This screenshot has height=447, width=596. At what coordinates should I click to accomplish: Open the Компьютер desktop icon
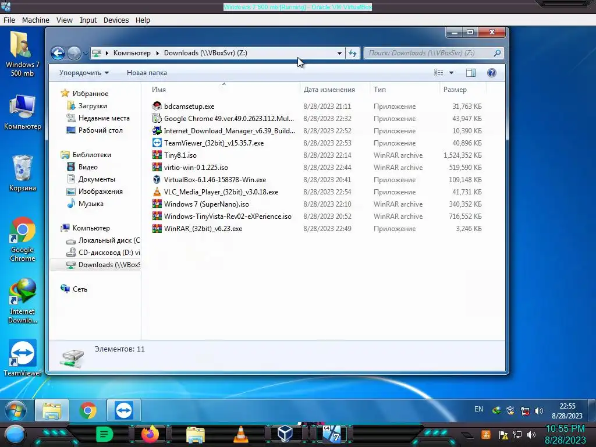coord(23,112)
